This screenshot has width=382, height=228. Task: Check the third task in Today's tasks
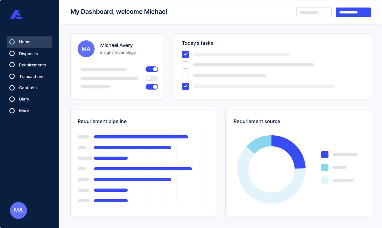(x=186, y=75)
